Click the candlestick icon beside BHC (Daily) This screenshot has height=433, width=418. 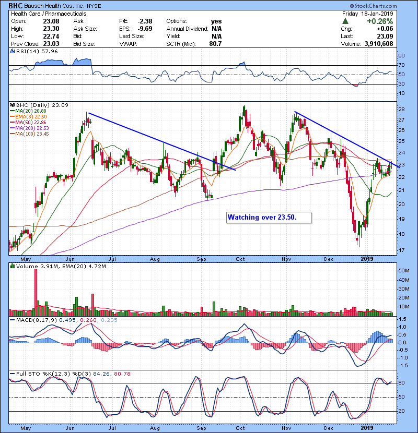coord(12,105)
